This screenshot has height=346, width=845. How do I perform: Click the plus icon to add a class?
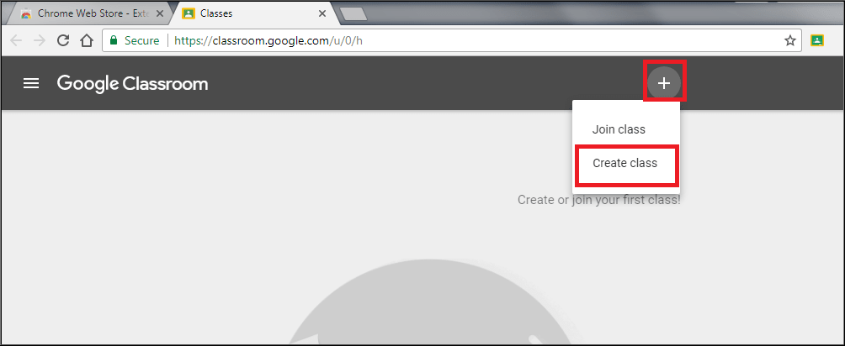pos(664,83)
